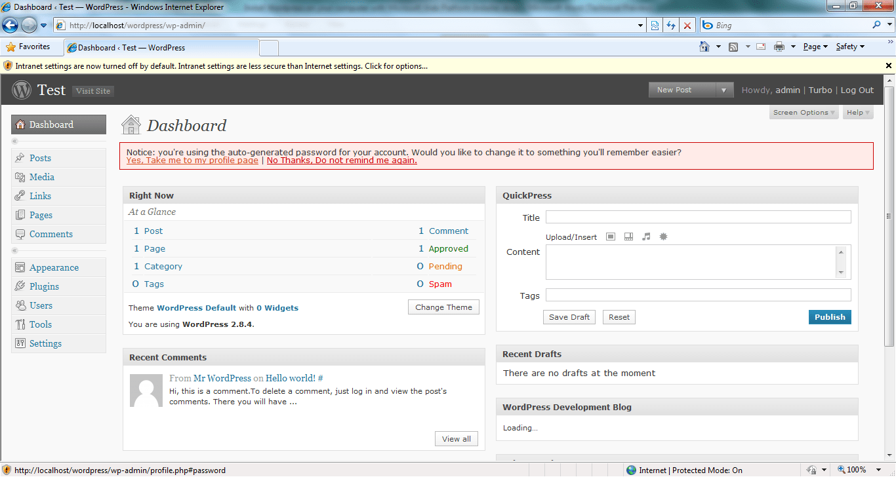Screen dimensions: 896x477
Task: Click the Add an Image upload icon
Action: coord(611,237)
